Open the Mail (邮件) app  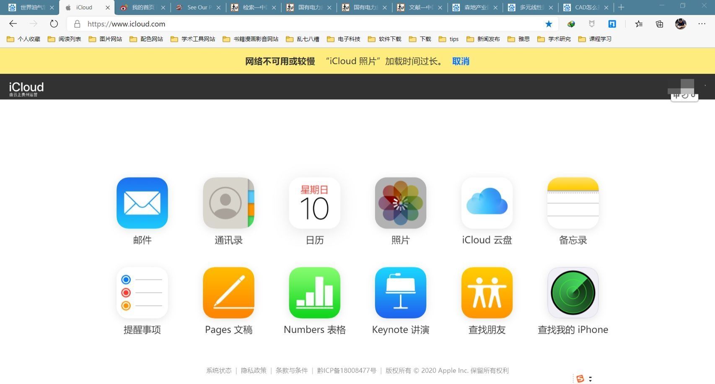(142, 203)
